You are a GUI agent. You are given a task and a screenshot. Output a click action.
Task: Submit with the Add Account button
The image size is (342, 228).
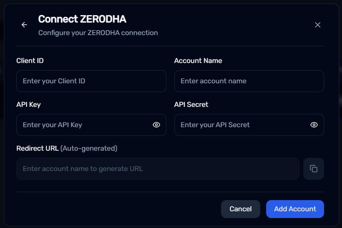[295, 209]
